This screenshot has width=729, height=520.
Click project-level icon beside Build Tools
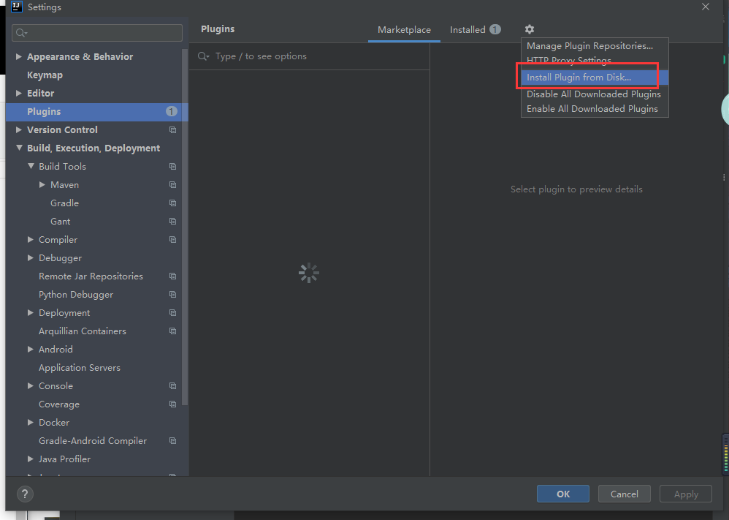172,167
